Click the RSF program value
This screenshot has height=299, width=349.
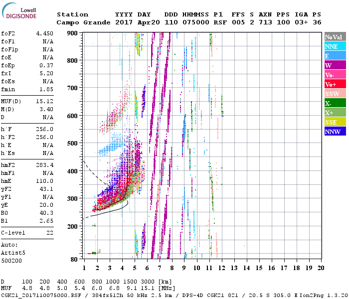point(220,22)
